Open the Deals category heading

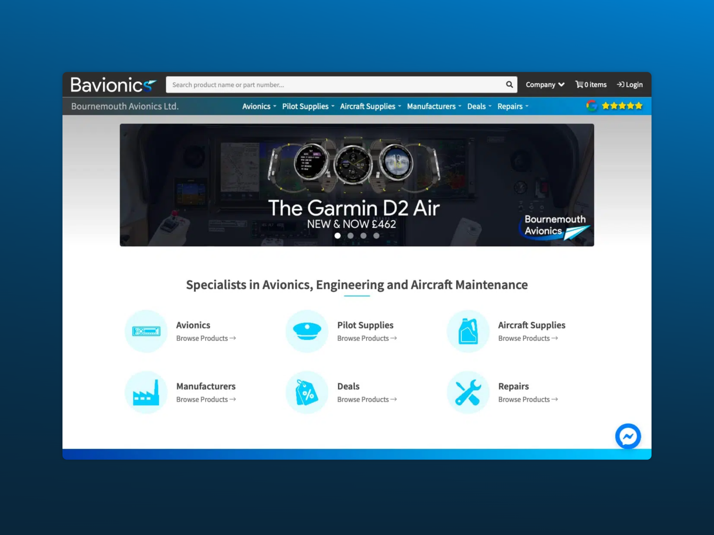(x=348, y=386)
